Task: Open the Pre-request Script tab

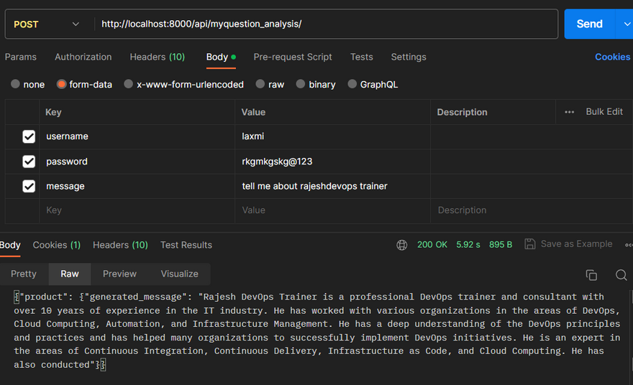Action: pyautogui.click(x=293, y=57)
